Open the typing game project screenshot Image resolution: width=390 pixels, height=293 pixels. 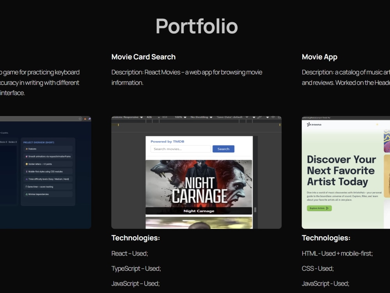46,172
